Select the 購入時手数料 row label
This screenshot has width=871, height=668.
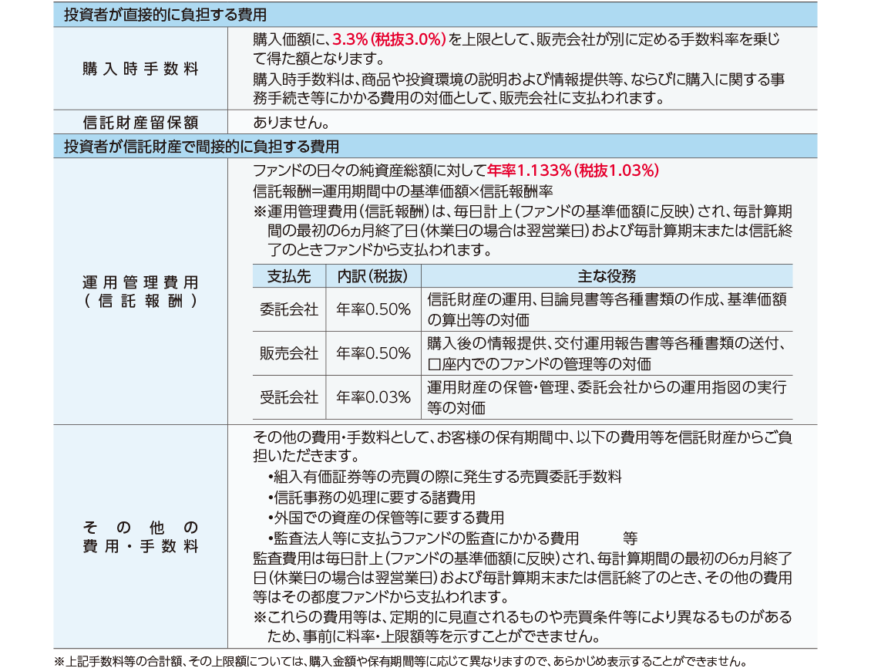[140, 69]
